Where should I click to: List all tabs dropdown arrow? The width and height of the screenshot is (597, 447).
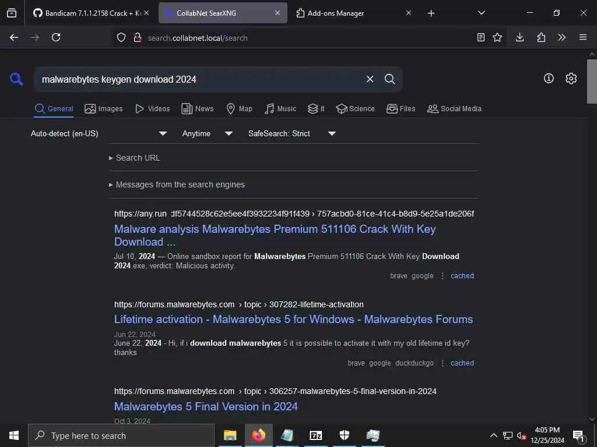pos(481,13)
